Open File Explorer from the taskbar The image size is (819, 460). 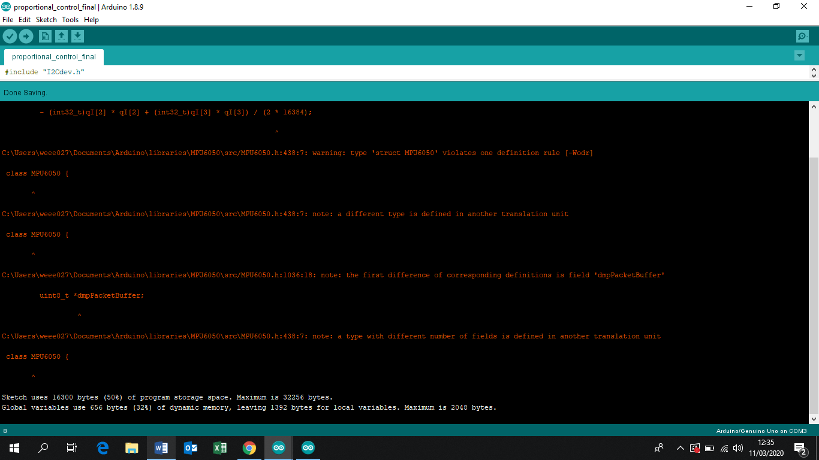[x=132, y=448]
